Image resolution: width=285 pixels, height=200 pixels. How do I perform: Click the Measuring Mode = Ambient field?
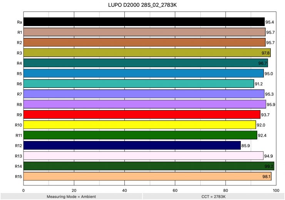71,197
